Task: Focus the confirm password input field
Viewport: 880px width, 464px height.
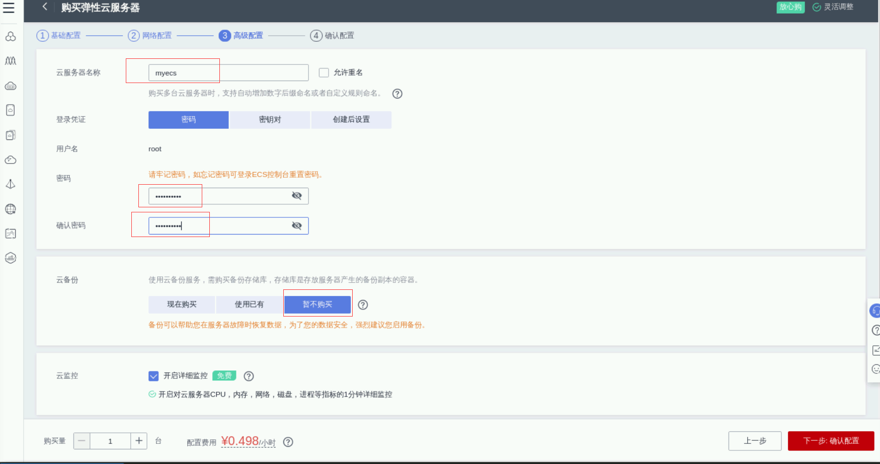Action: pyautogui.click(x=228, y=225)
